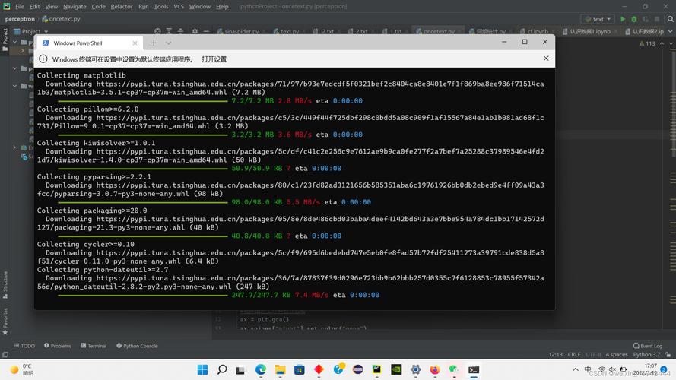Click the perceptron breadcrumb in PyCharm
Screen dimensions: 676x380
tap(20, 19)
